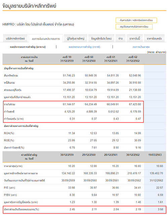Click total revenue value 64,234.49
The image size is (168, 215).
pyautogui.click(x=91, y=104)
